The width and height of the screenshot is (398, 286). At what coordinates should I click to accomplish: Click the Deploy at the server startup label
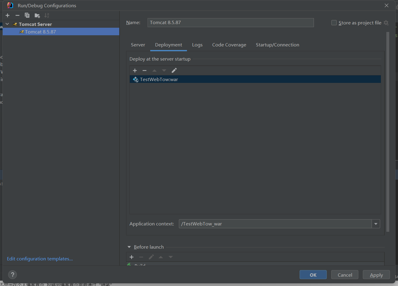tap(160, 59)
